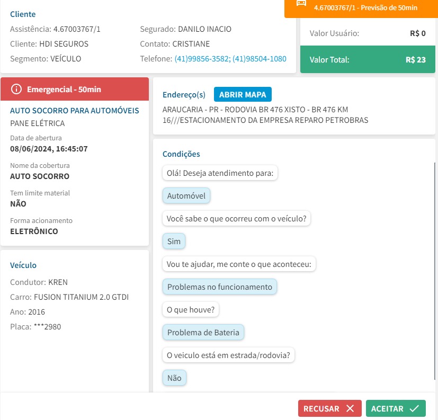Click the Condições panel scrollbar
438x420 pixels.
[434, 265]
